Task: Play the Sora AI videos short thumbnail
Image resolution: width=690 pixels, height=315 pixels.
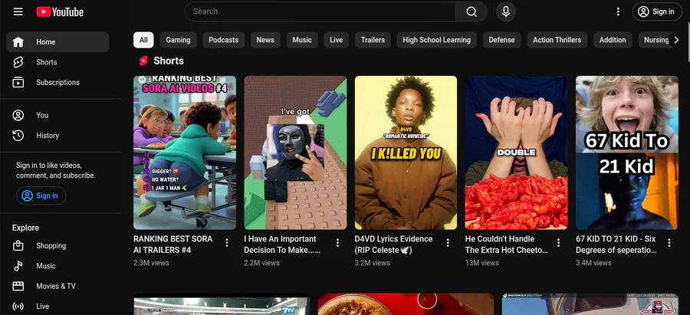Action: [x=185, y=153]
